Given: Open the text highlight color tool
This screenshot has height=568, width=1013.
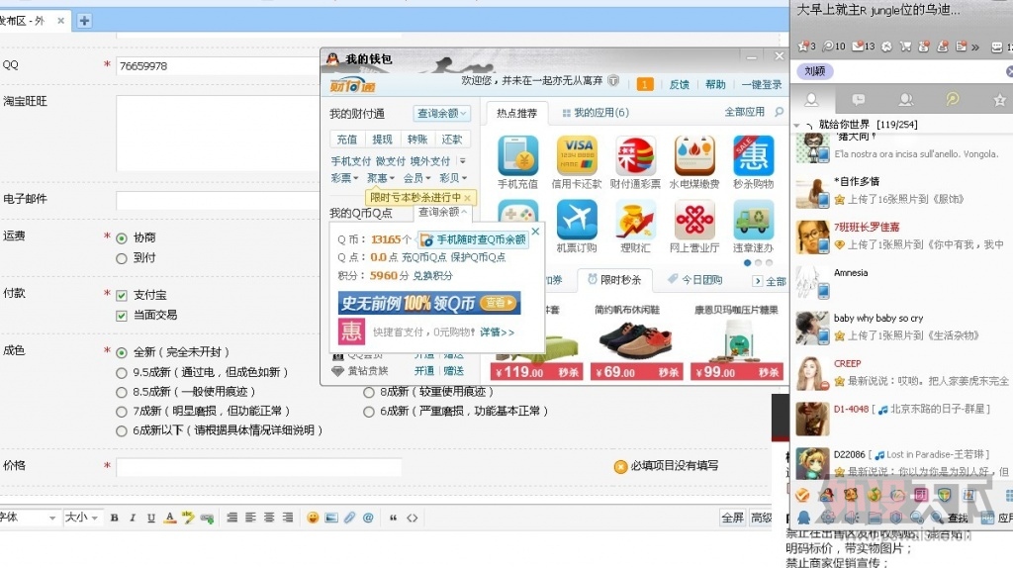Looking at the screenshot, I should click(188, 518).
